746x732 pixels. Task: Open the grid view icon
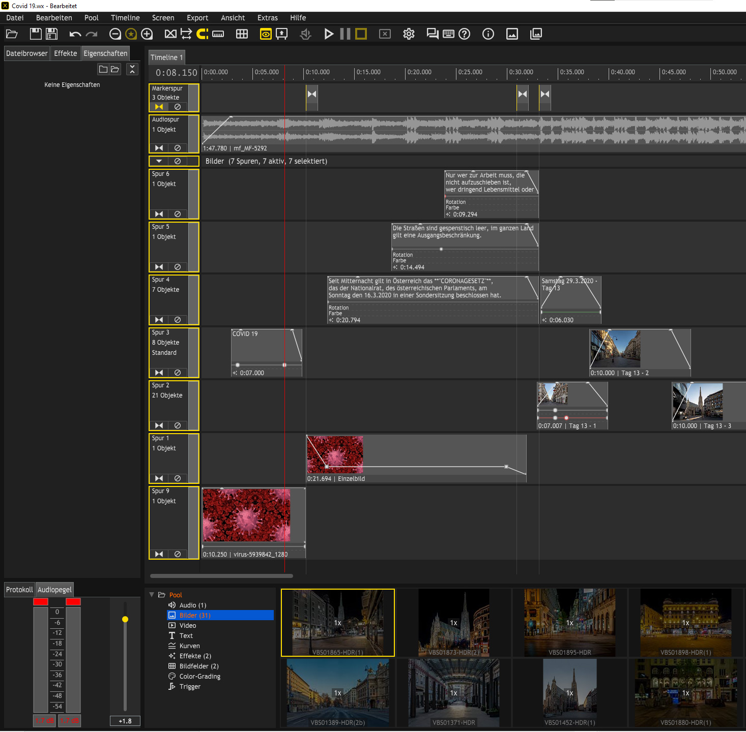tap(242, 34)
